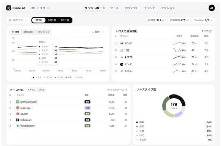
Task: Click the Subaru logo in competitors table
Action: click(x=122, y=71)
